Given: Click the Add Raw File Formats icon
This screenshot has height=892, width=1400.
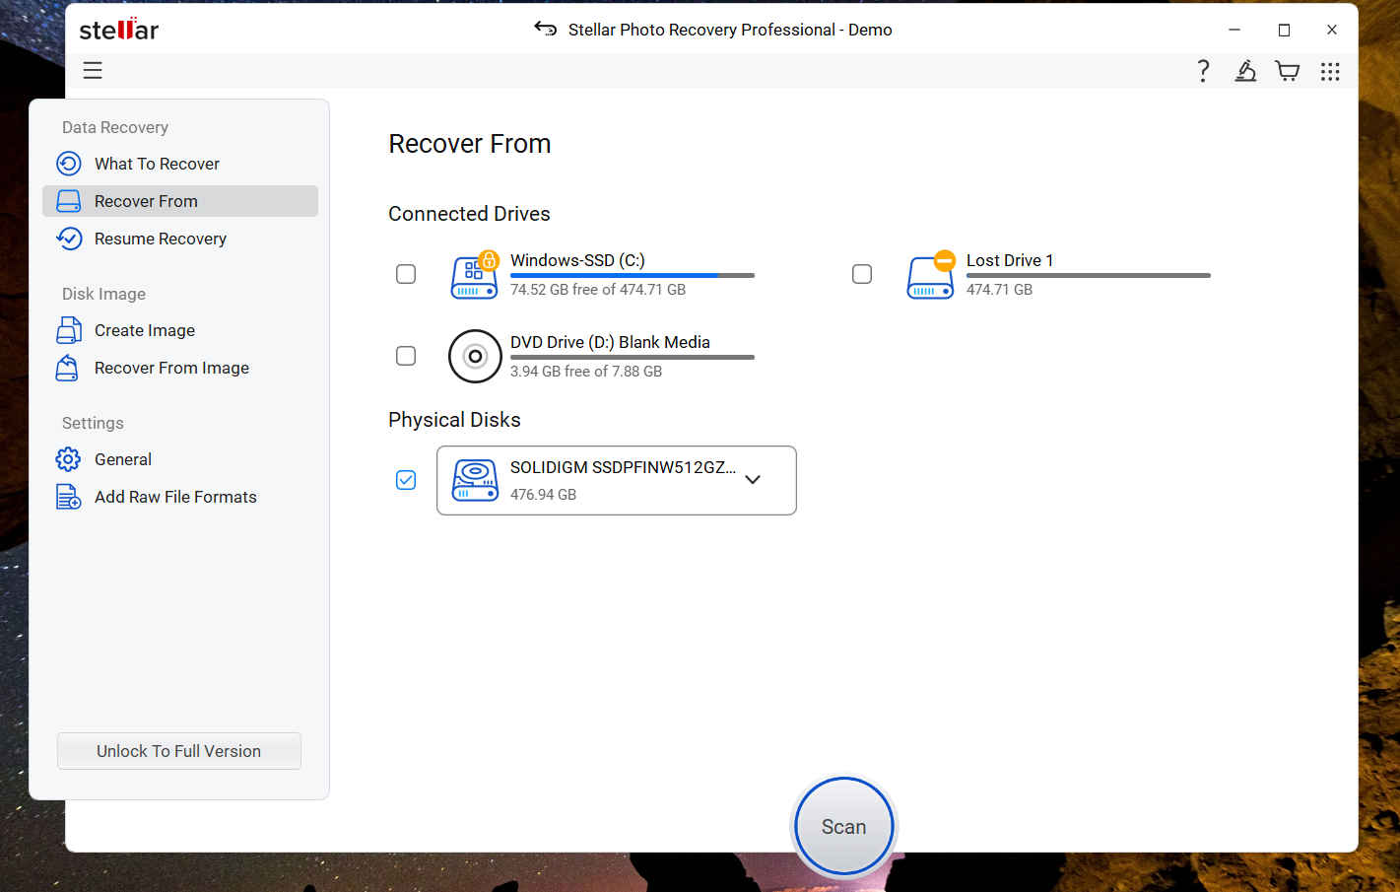Looking at the screenshot, I should (x=69, y=497).
